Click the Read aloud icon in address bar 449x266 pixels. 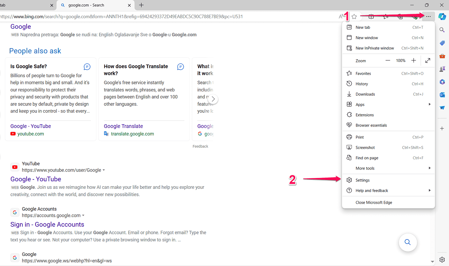pyautogui.click(x=341, y=17)
